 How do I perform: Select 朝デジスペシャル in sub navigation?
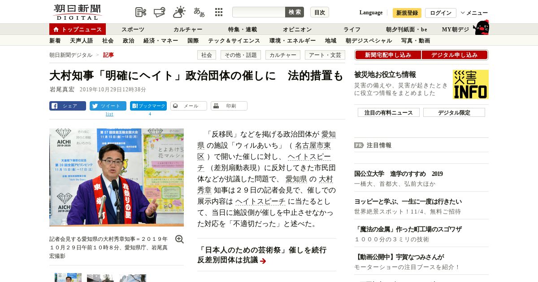(369, 41)
